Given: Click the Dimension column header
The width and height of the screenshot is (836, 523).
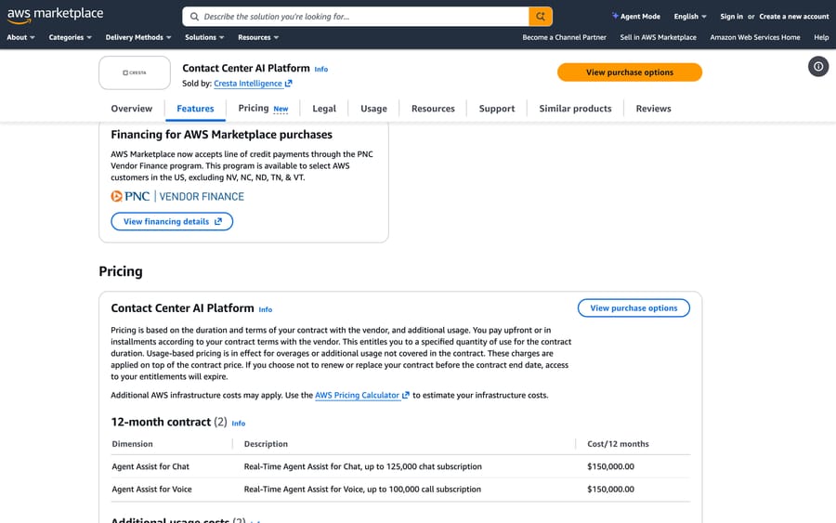Looking at the screenshot, I should (x=132, y=443).
